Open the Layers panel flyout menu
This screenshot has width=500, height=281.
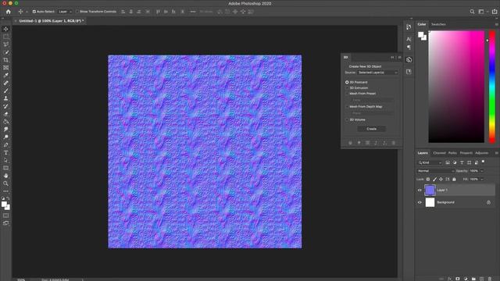[496, 153]
